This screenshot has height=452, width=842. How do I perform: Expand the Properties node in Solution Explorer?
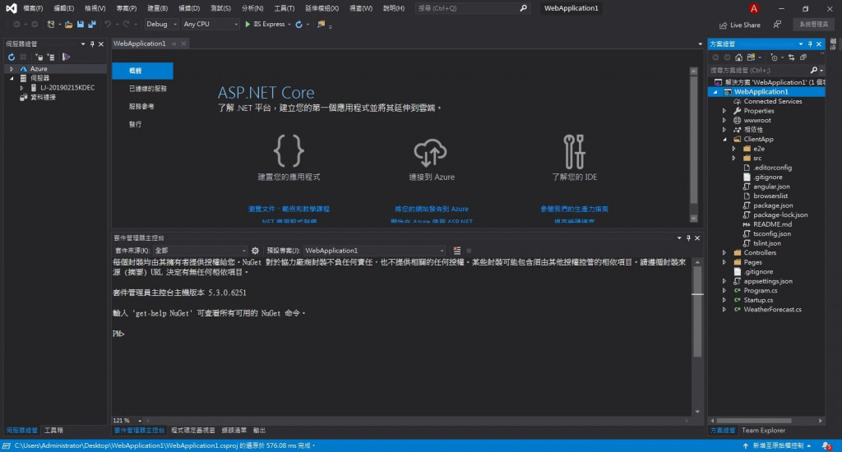[x=724, y=111]
